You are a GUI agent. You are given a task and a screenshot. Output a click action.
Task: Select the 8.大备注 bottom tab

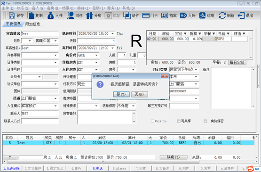[x=162, y=169]
